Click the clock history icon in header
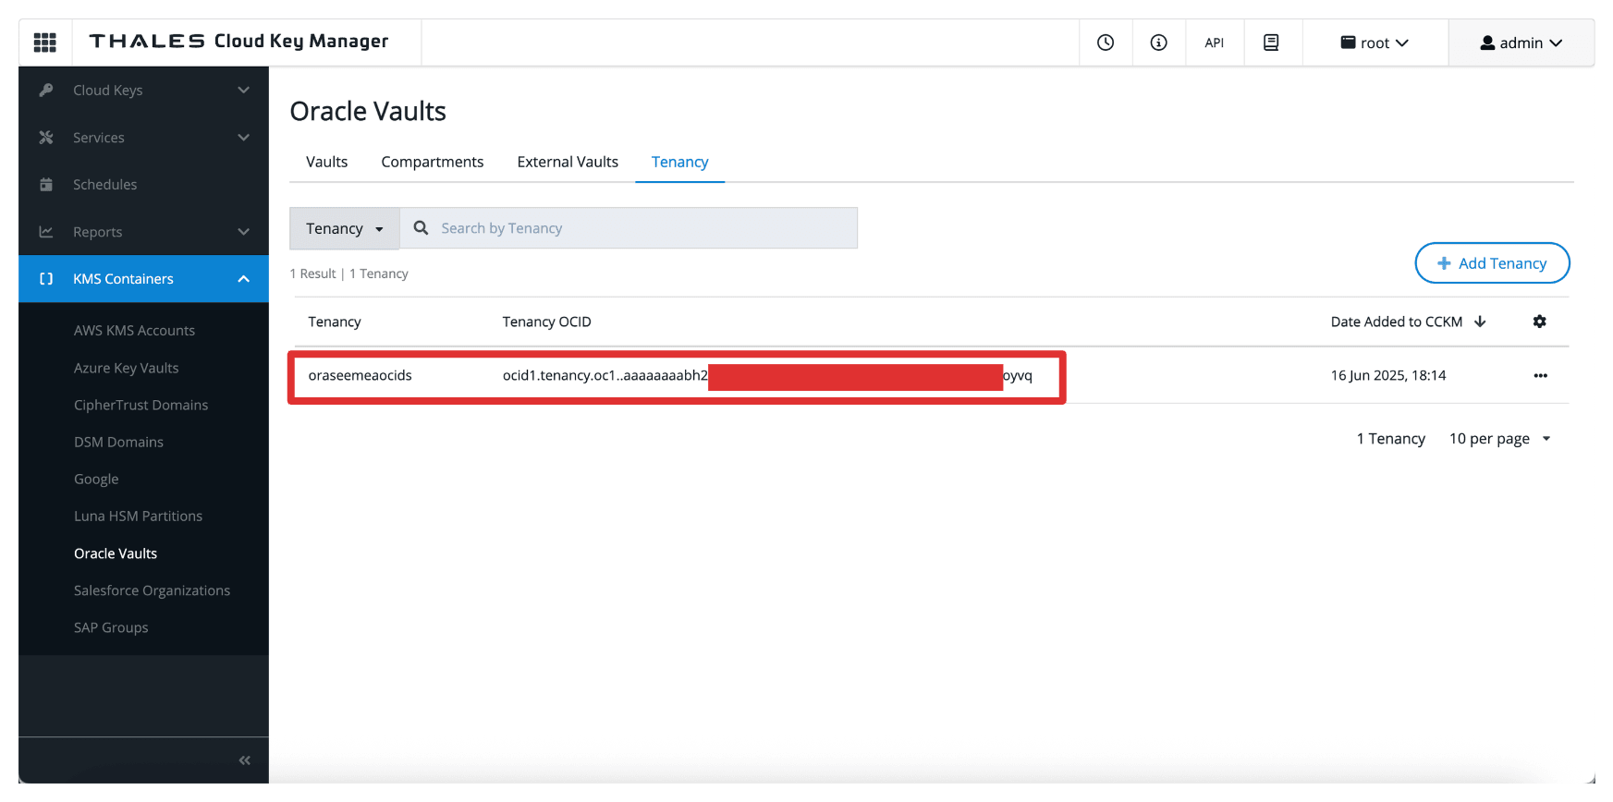This screenshot has width=1613, height=802. [x=1106, y=43]
